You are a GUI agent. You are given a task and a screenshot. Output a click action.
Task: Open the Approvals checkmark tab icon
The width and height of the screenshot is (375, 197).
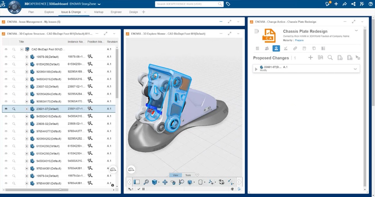click(286, 48)
